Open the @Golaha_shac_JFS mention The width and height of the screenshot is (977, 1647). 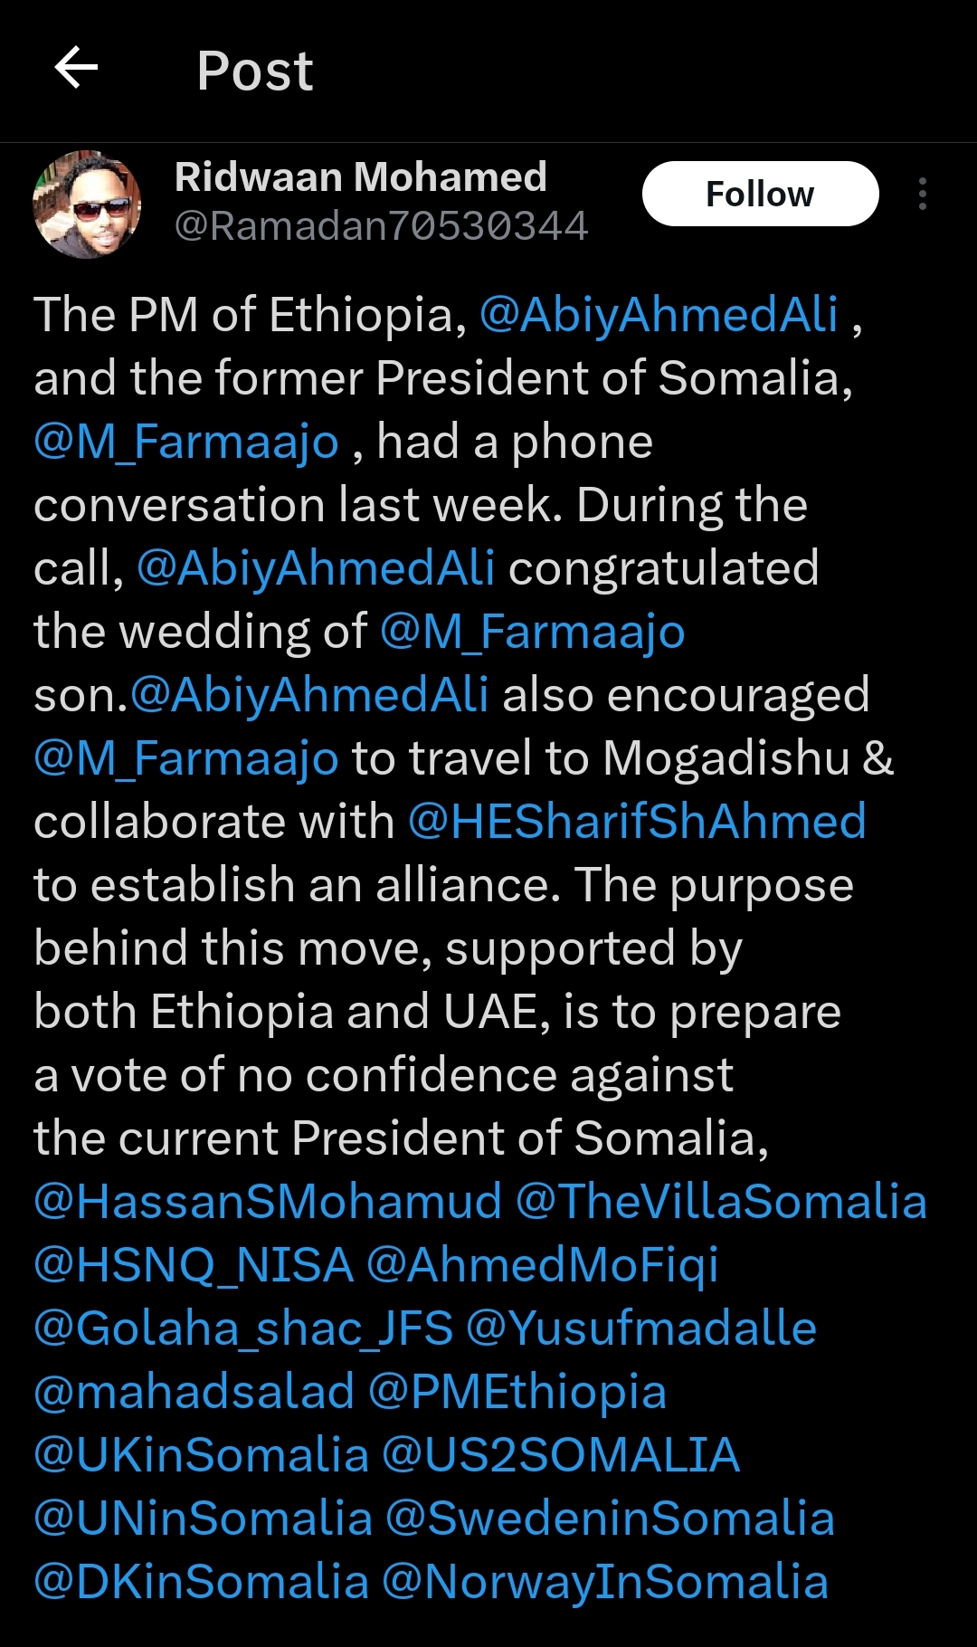coord(242,1328)
